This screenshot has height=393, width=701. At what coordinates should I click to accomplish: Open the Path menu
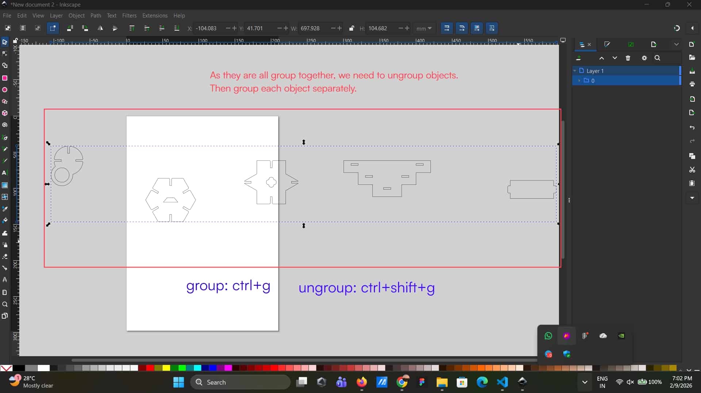point(96,15)
